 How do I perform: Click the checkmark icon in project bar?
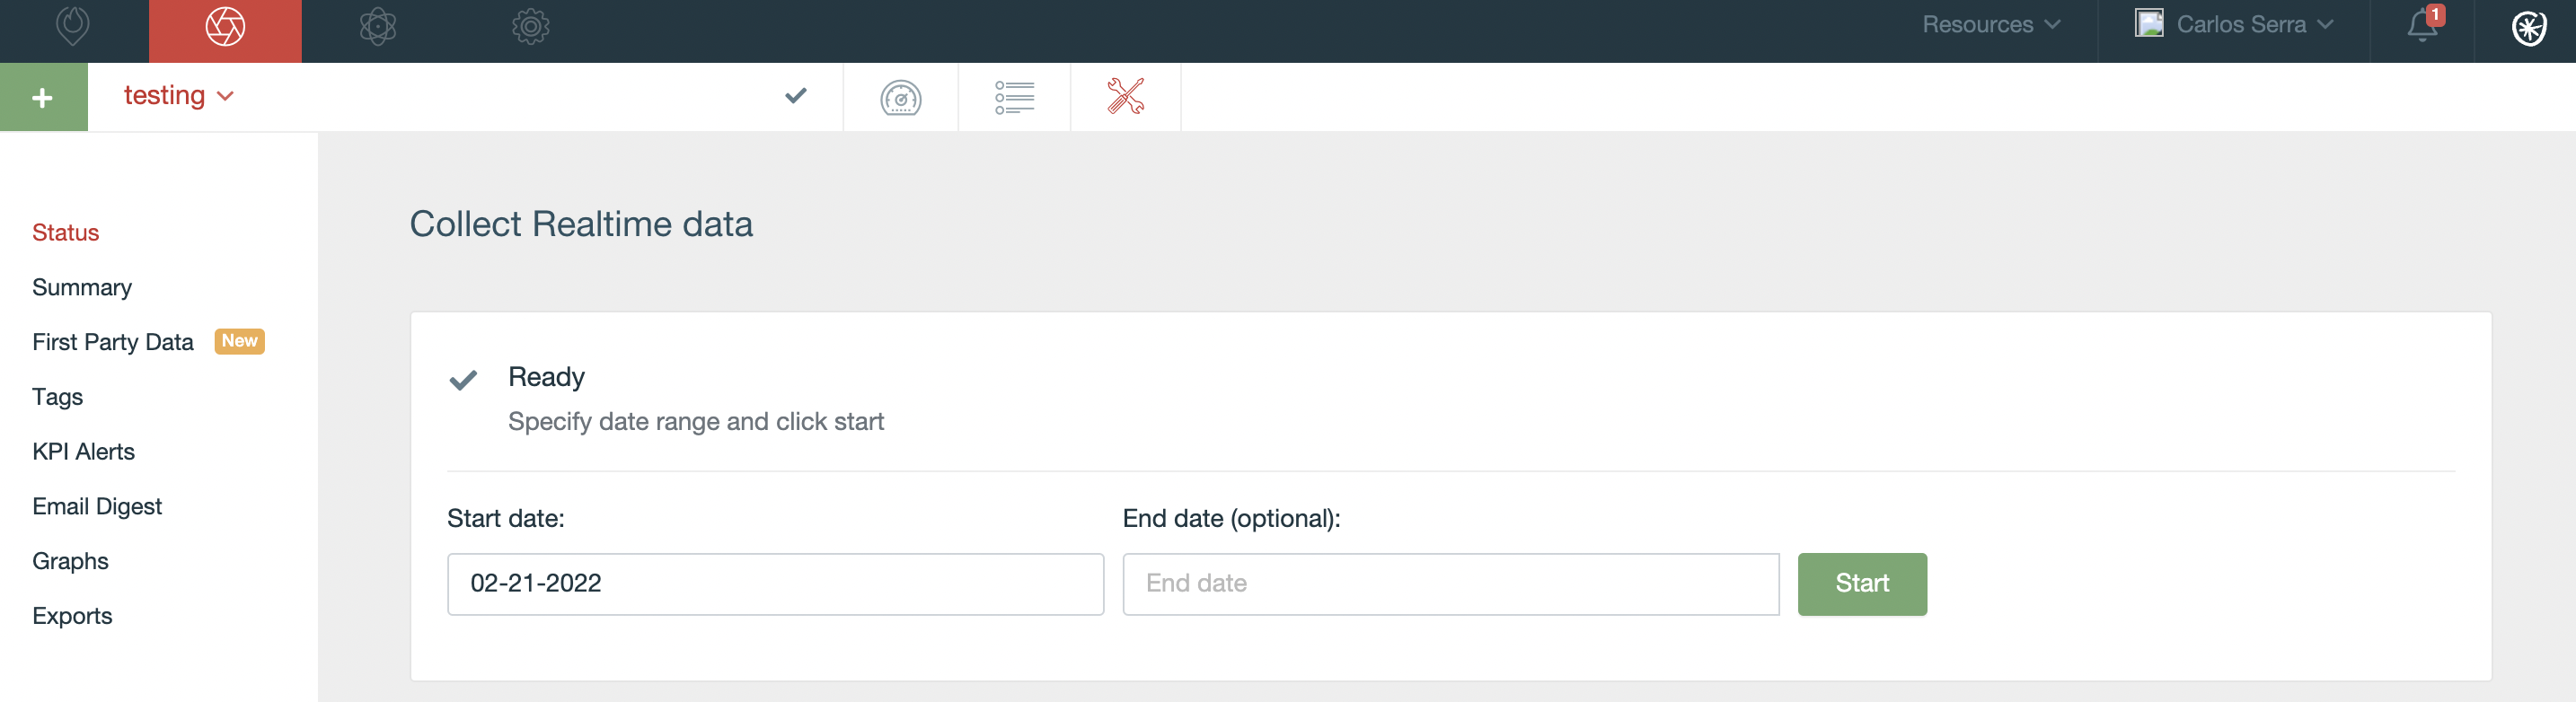click(x=796, y=96)
